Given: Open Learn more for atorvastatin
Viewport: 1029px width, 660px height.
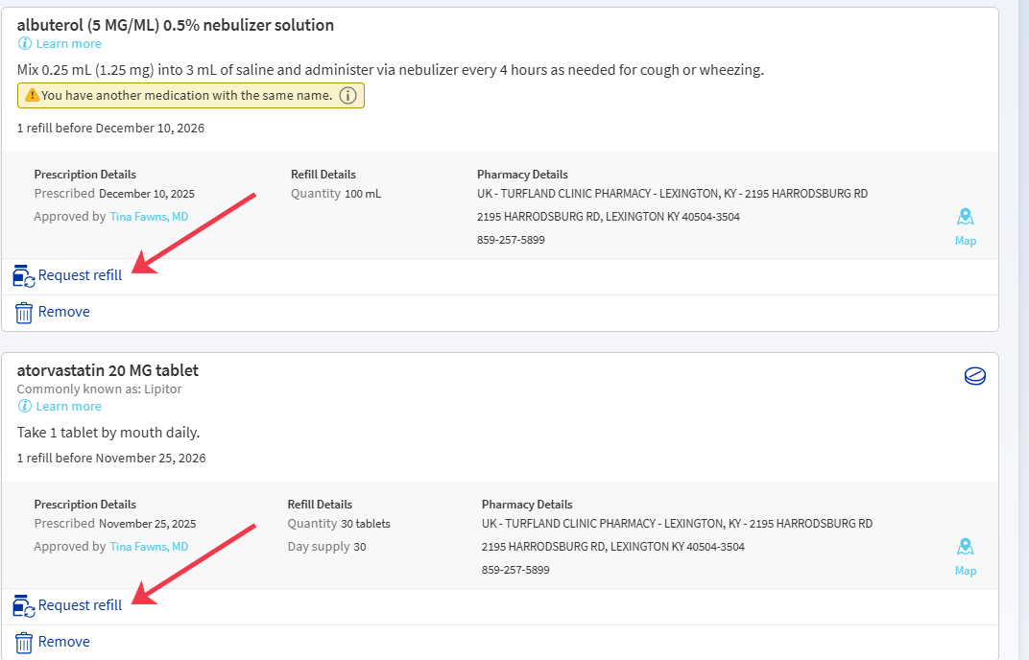Looking at the screenshot, I should (68, 406).
